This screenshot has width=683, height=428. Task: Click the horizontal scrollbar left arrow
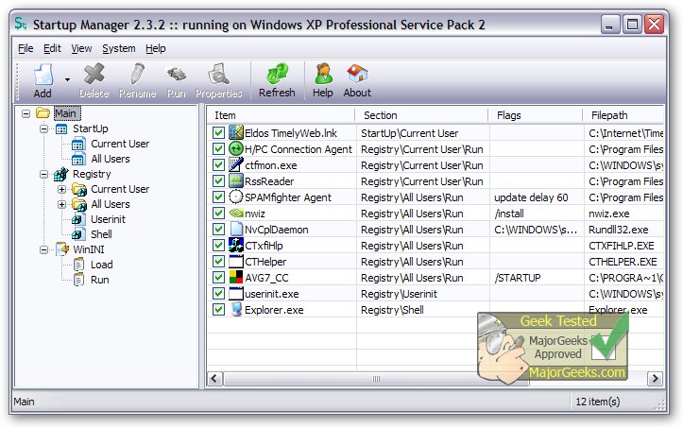coord(214,379)
